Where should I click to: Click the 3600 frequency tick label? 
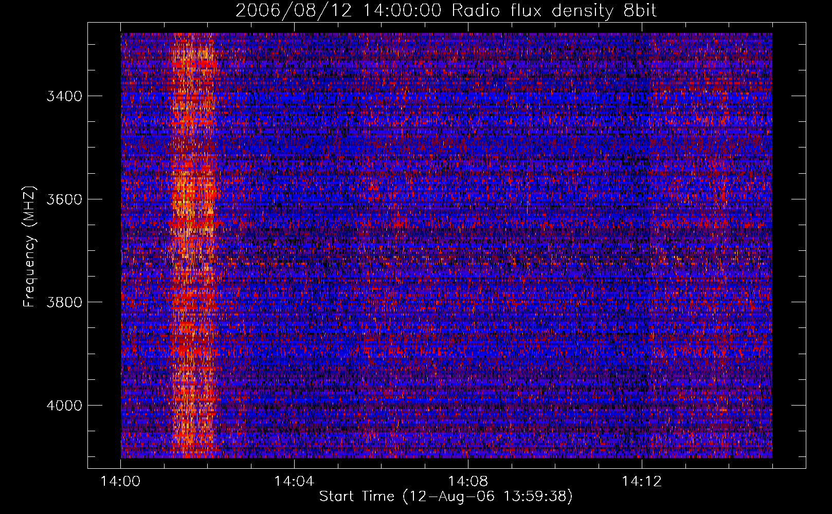[64, 199]
